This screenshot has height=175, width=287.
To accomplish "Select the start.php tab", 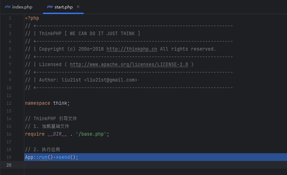I will [x=63, y=7].
